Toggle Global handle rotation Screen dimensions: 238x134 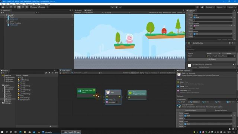(x=42, y=7)
